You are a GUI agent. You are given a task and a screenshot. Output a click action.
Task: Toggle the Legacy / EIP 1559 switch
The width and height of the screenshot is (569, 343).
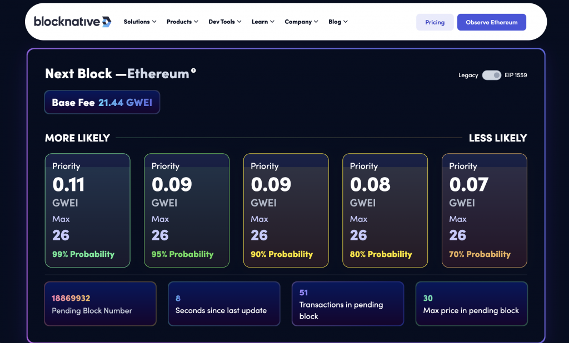pyautogui.click(x=491, y=75)
